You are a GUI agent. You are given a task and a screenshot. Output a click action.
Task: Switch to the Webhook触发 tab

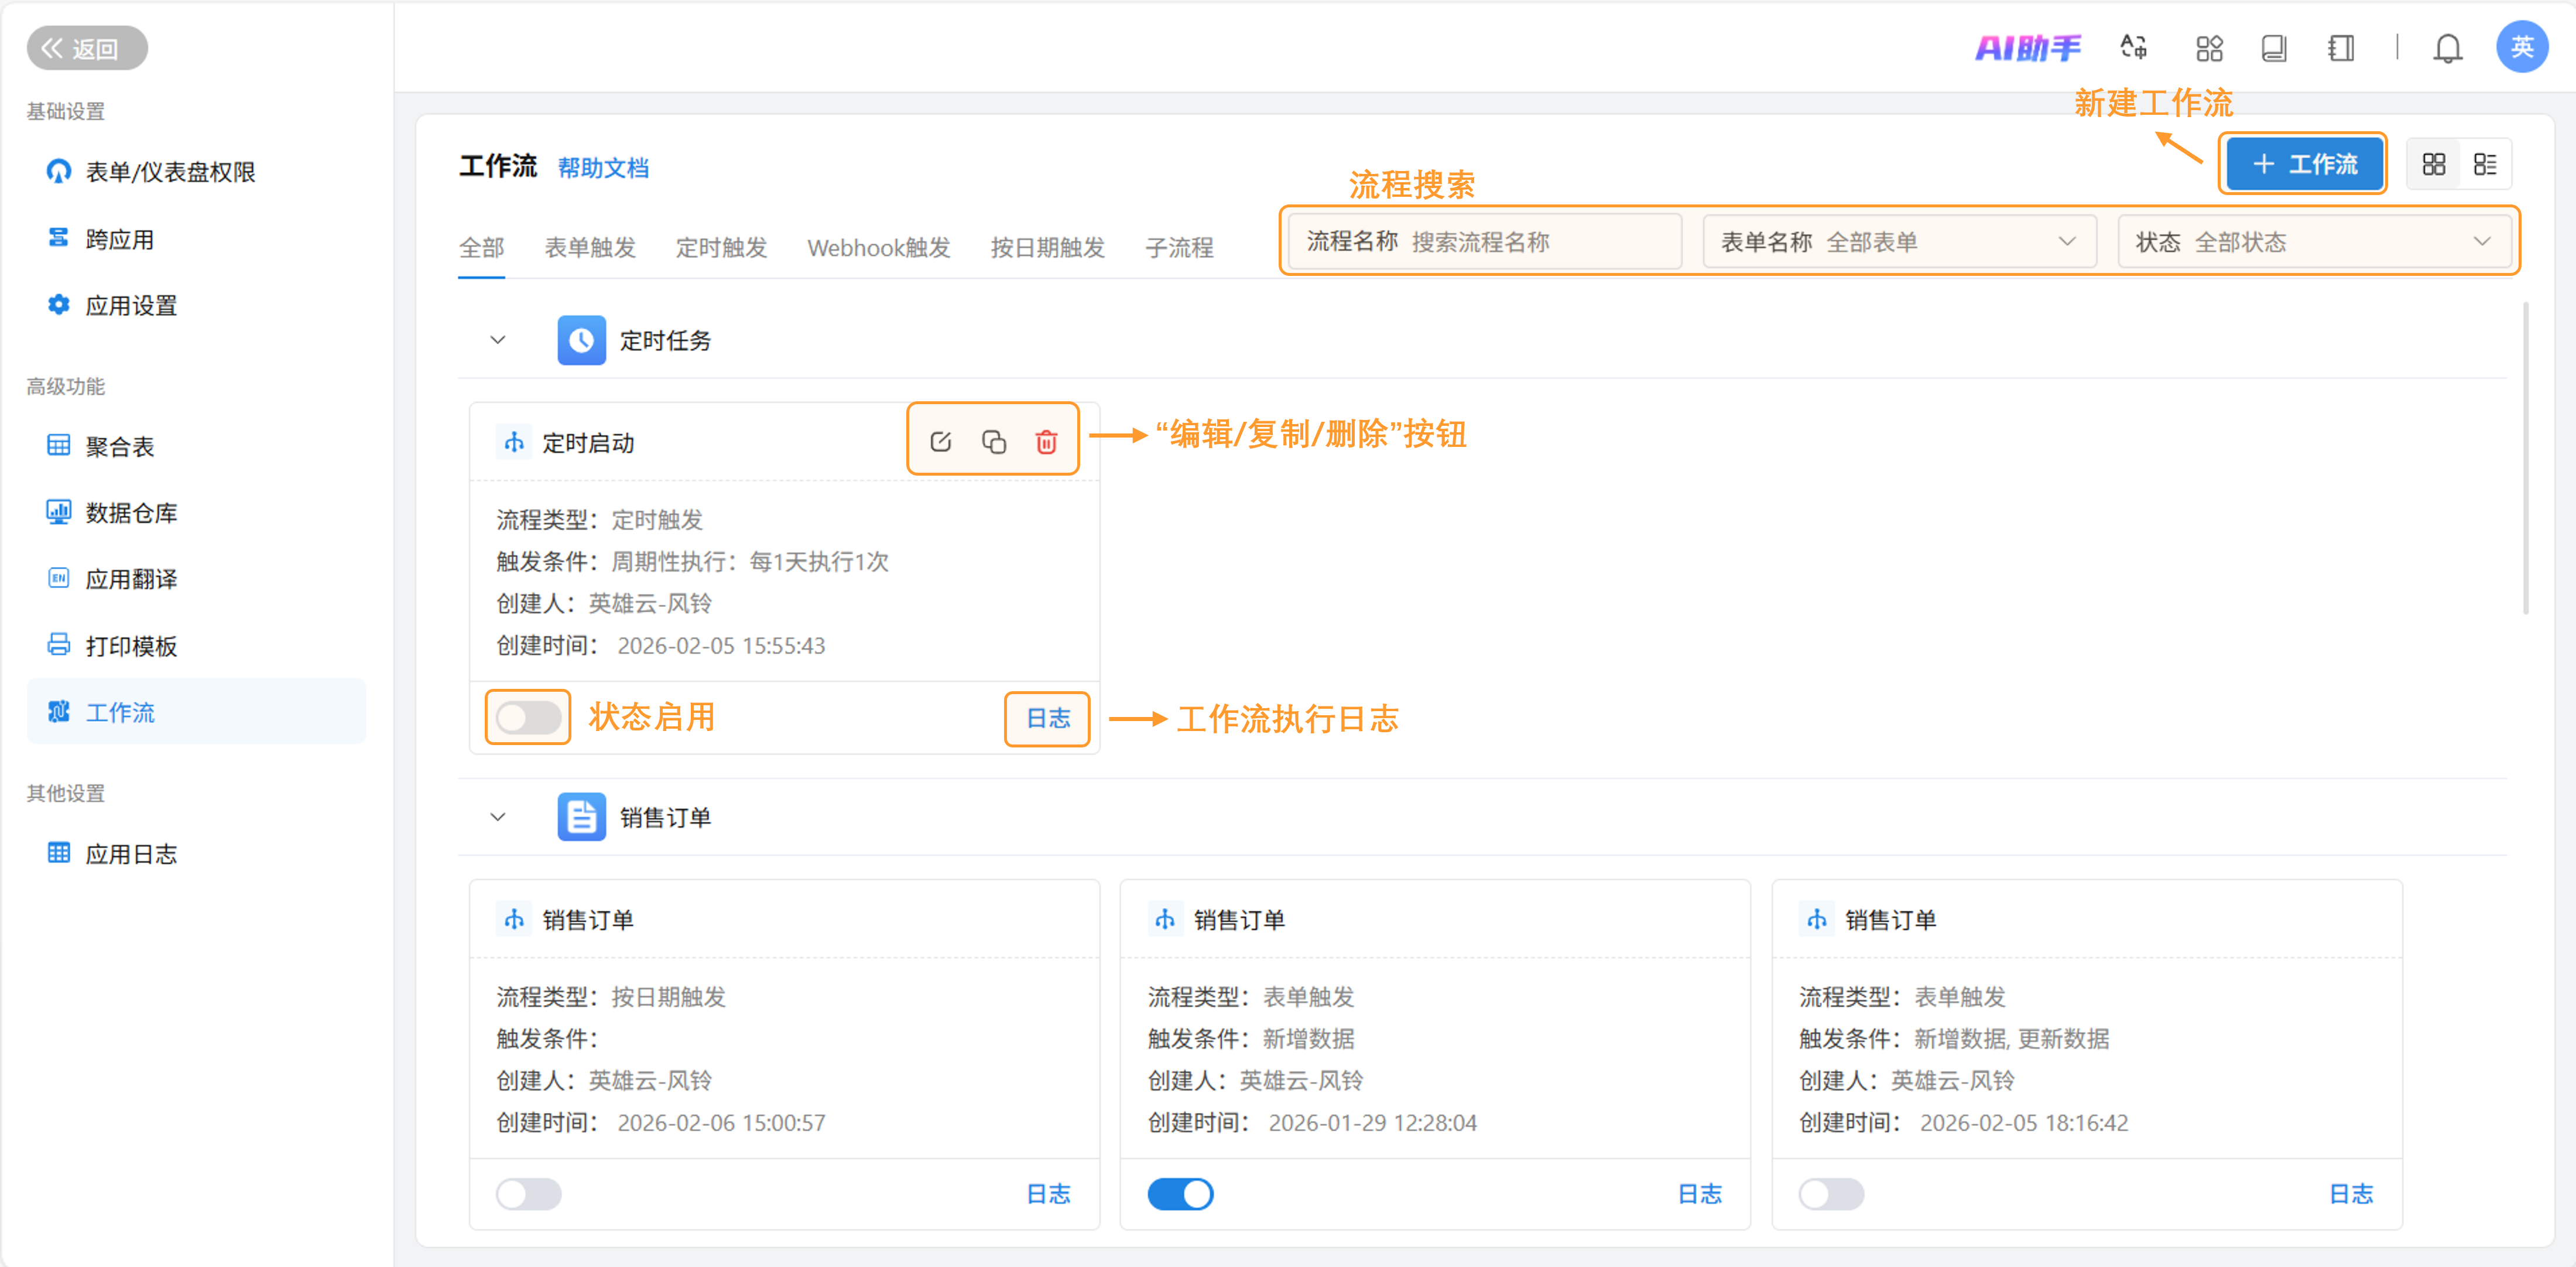click(x=878, y=247)
